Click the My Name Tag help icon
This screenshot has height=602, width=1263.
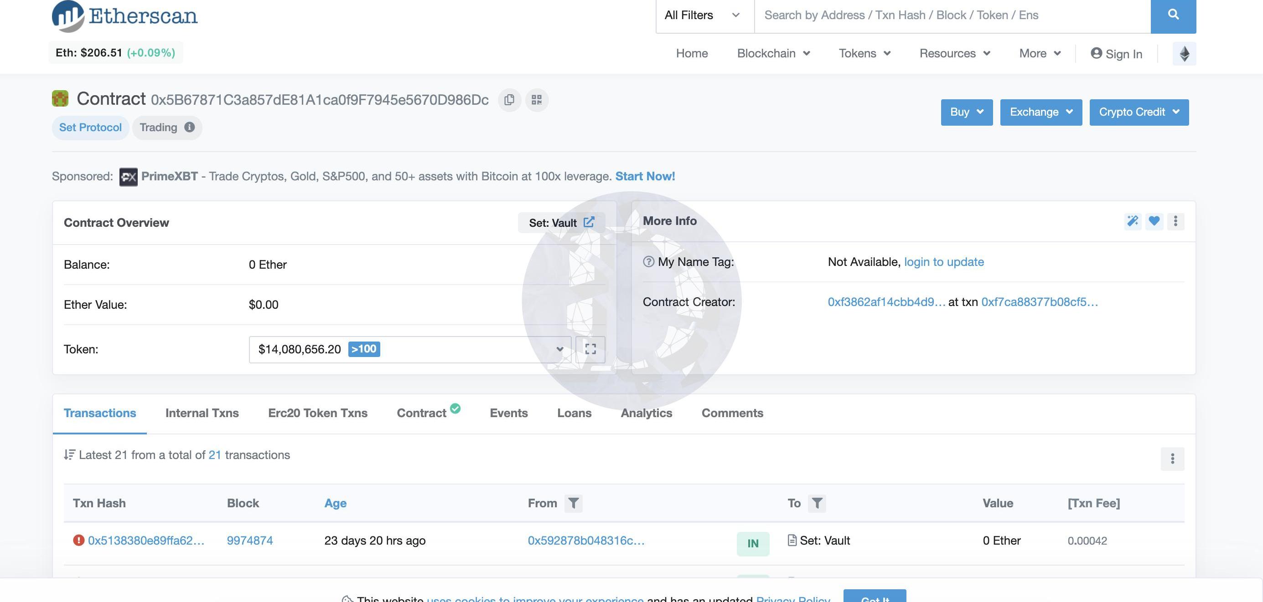tap(648, 261)
